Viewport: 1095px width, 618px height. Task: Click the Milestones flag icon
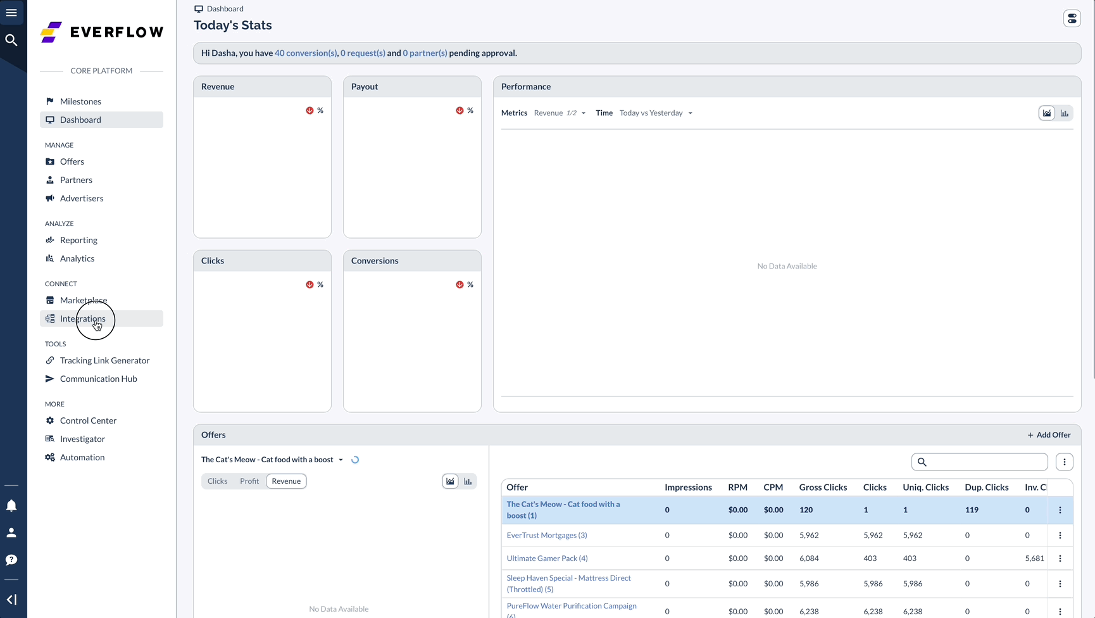(x=50, y=101)
